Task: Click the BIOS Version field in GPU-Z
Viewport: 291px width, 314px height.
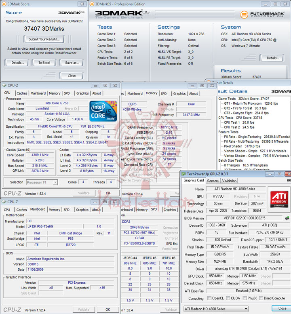Action: [245, 218]
